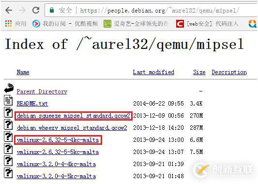Download debian_wheezy_mipsel_standard.qcow2

72,128
